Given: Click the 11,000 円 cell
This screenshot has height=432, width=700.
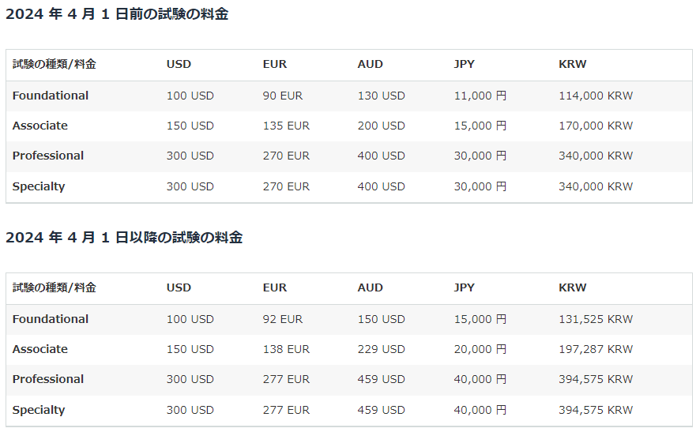Looking at the screenshot, I should [x=480, y=96].
